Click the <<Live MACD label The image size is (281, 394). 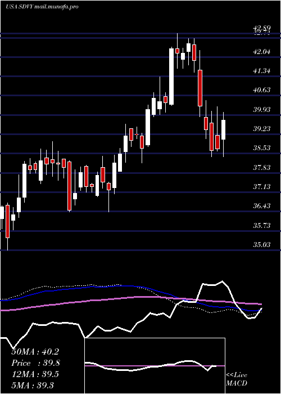237,379
